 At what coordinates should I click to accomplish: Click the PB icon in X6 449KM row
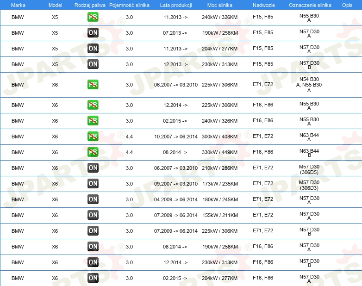point(93,152)
